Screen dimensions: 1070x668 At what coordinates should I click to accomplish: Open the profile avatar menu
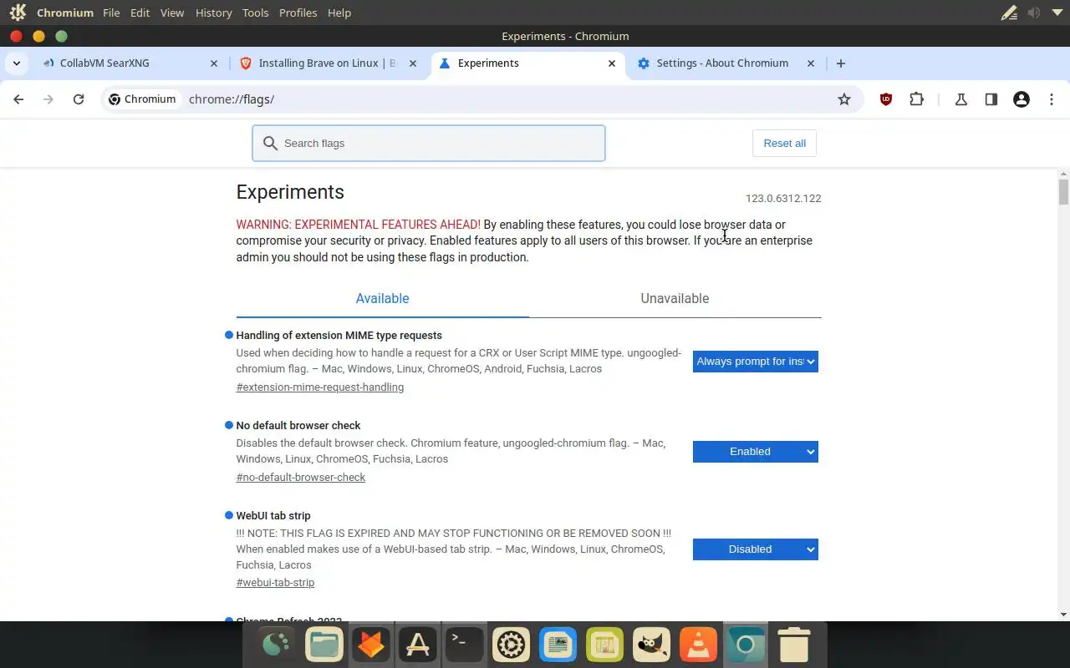point(1021,99)
